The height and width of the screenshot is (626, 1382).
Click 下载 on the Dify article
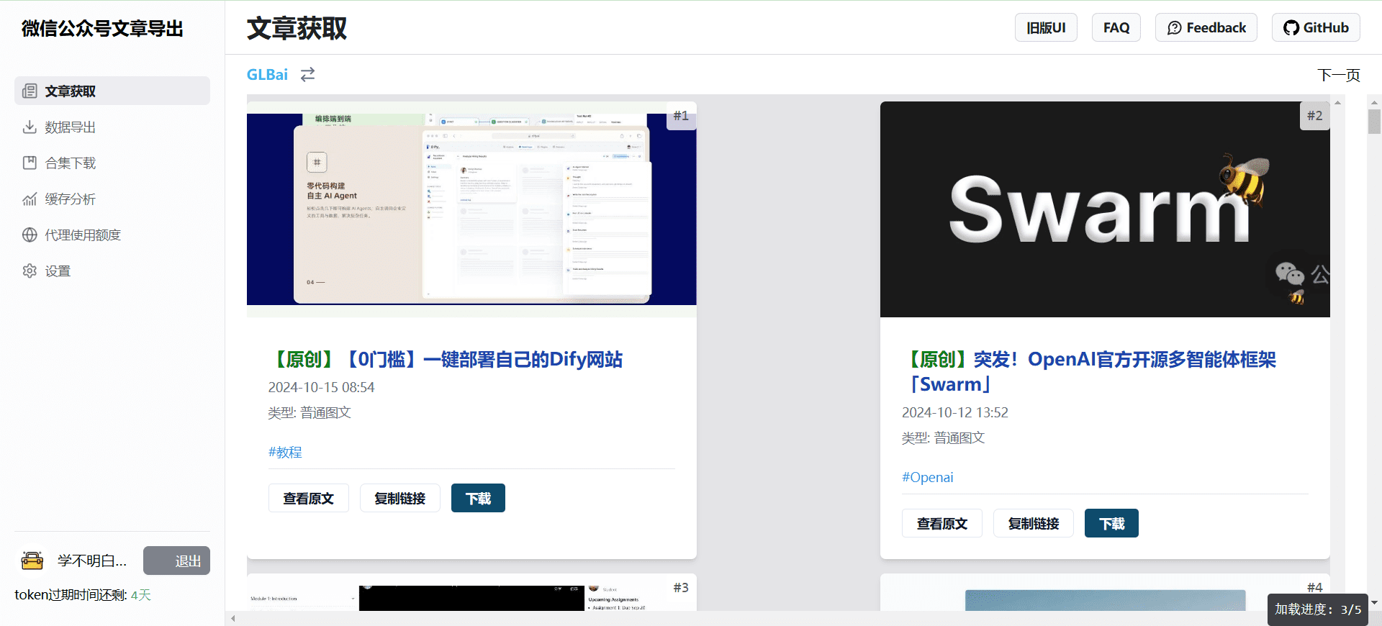[x=478, y=498]
